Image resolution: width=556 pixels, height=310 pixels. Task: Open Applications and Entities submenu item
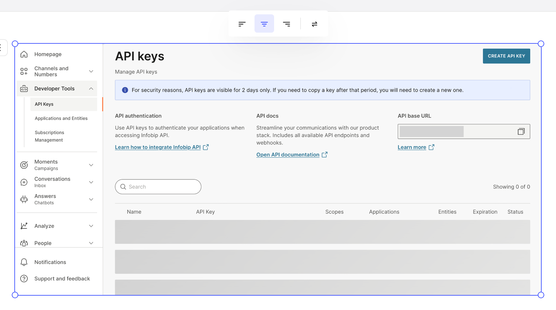click(x=61, y=118)
